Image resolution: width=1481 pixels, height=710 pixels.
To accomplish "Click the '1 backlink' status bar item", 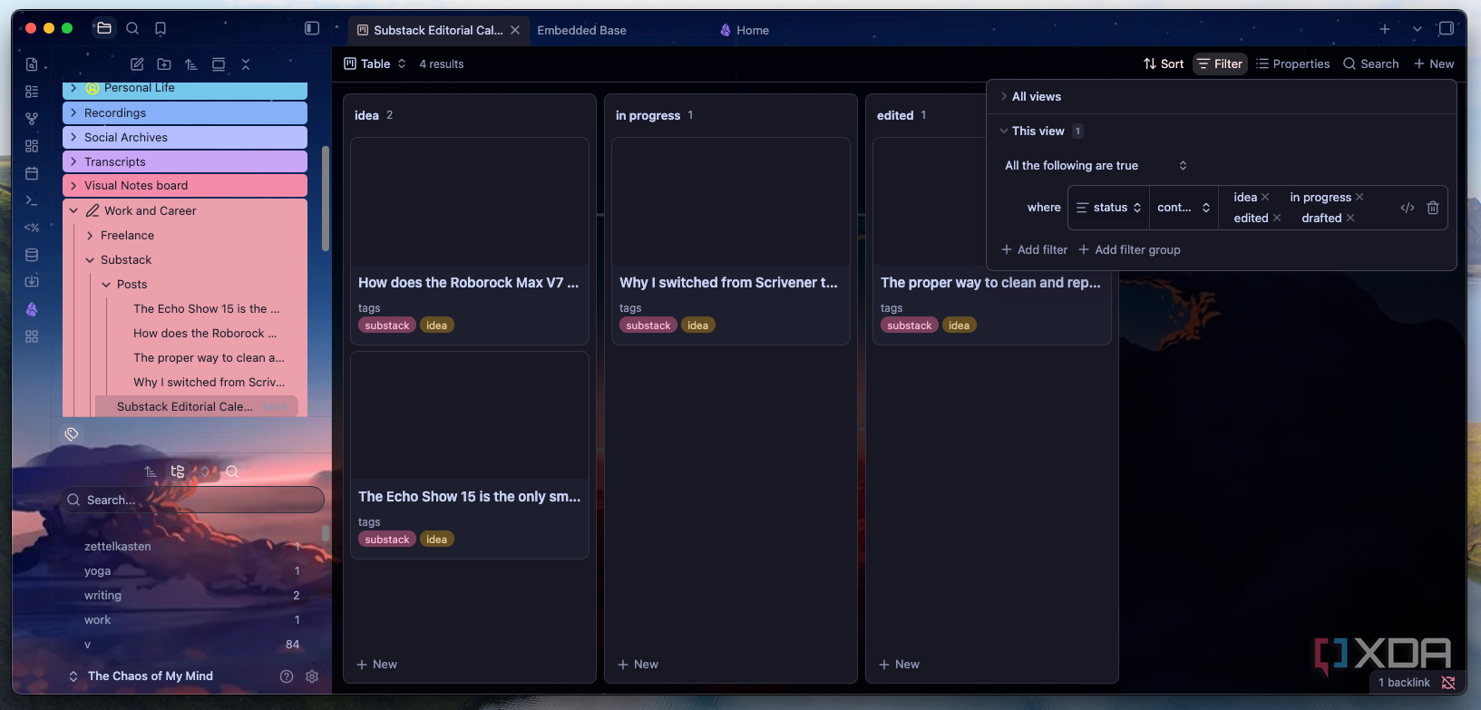I will (x=1404, y=683).
